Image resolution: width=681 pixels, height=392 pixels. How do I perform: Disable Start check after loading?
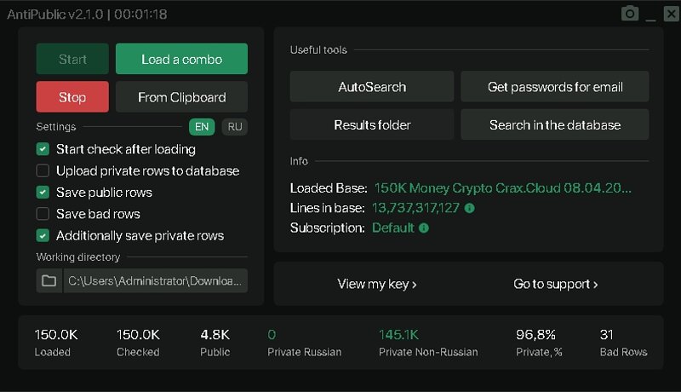point(43,149)
